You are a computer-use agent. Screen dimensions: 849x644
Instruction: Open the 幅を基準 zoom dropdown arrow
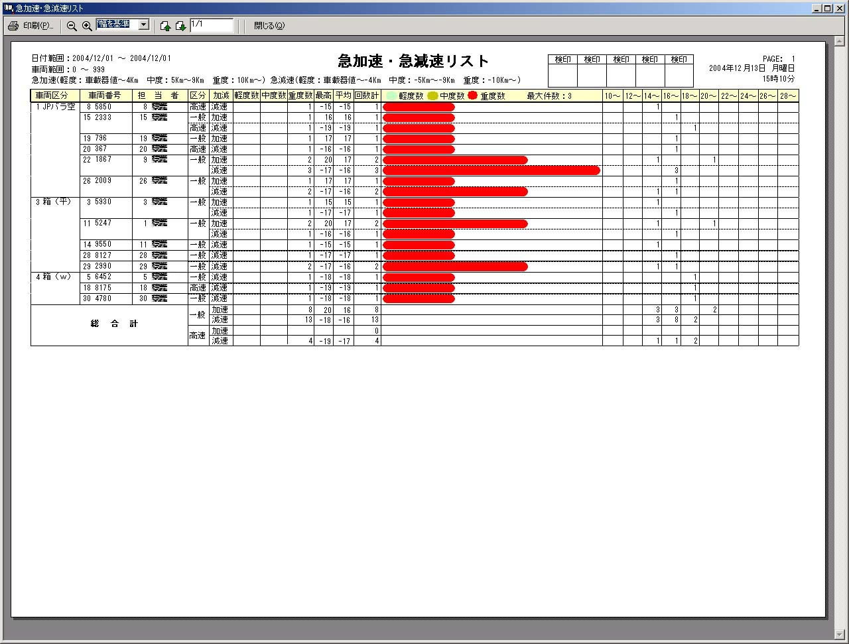(x=144, y=25)
